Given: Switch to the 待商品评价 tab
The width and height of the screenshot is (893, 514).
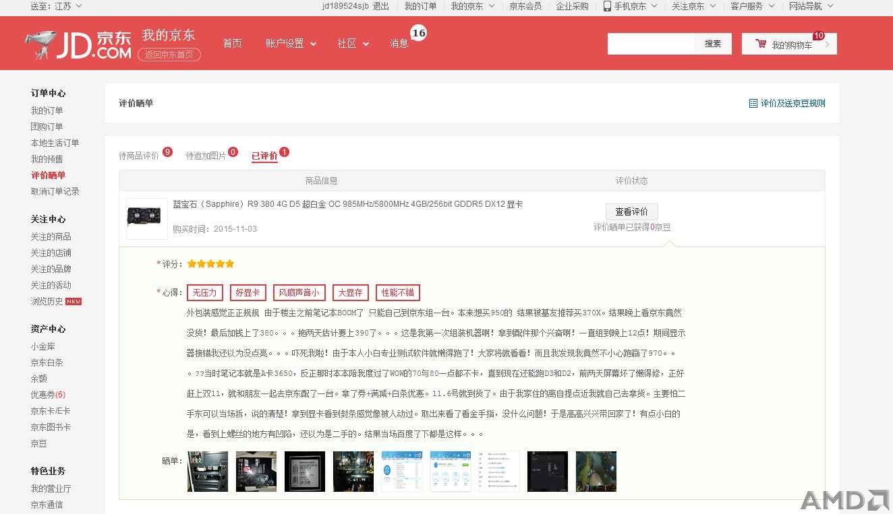Looking at the screenshot, I should [x=139, y=156].
